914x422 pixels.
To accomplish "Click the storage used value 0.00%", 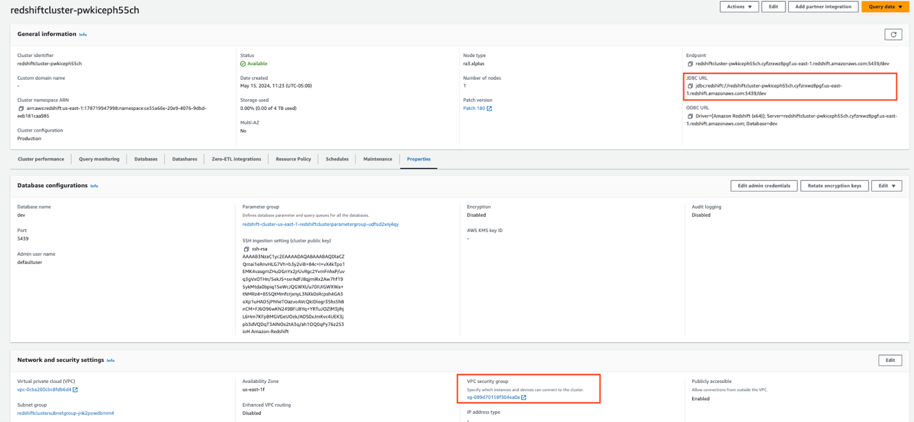I will pyautogui.click(x=268, y=109).
